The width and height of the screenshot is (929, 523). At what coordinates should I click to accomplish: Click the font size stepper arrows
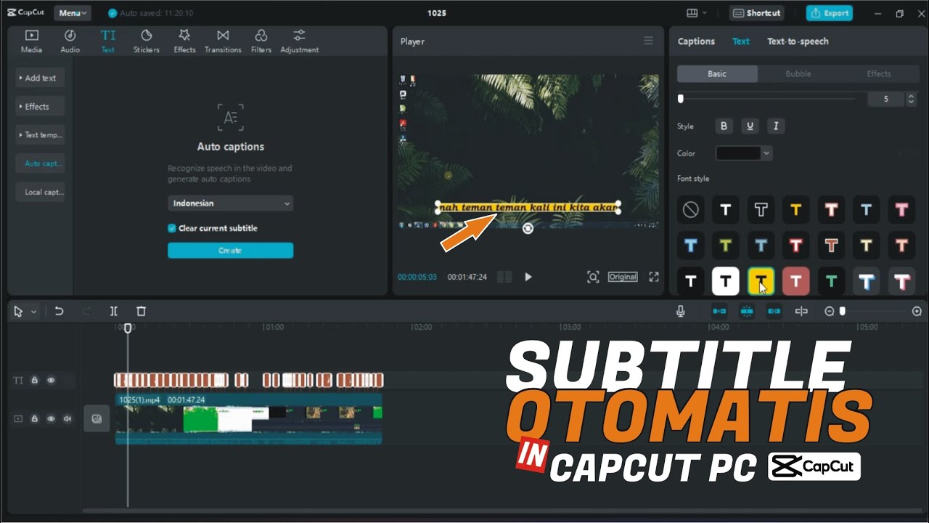pos(912,99)
